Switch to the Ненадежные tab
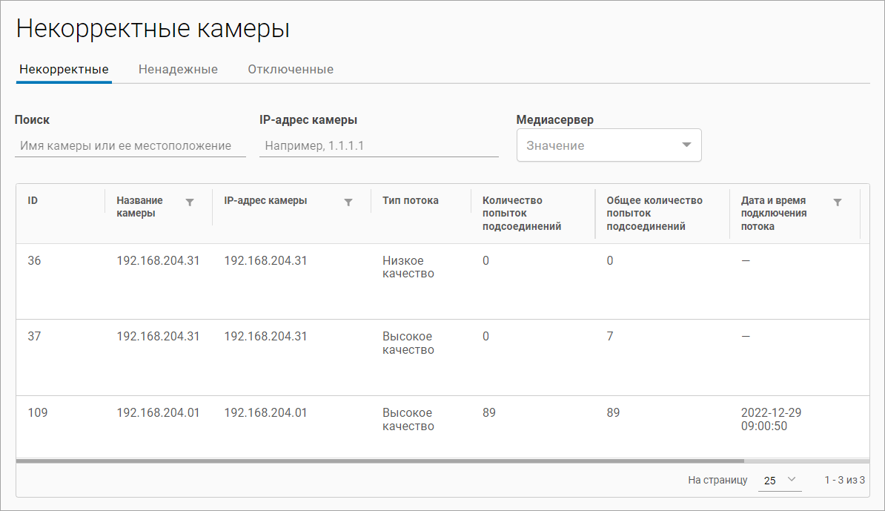The width and height of the screenshot is (885, 511). 178,69
